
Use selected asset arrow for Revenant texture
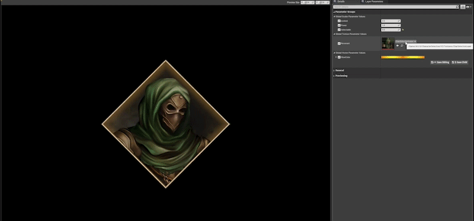(398, 46)
